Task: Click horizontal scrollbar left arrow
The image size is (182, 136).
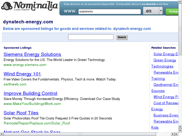Action: pyautogui.click(x=2, y=134)
